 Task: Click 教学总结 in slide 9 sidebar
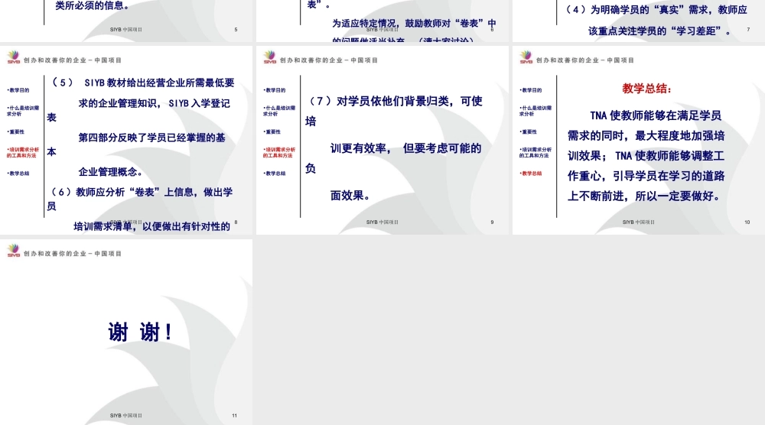(x=275, y=173)
